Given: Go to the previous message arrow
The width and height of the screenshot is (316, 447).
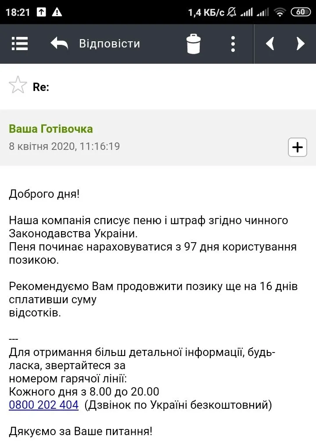Looking at the screenshot, I should 270,44.
